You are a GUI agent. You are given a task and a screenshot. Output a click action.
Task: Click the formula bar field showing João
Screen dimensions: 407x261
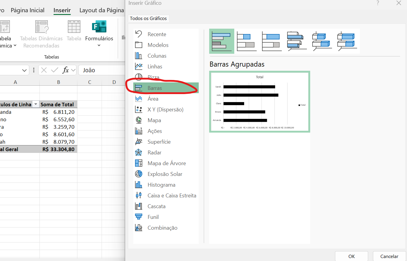click(102, 70)
